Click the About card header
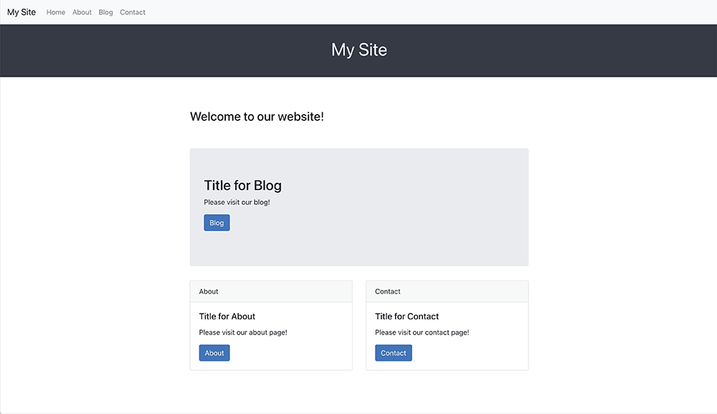 [x=209, y=291]
